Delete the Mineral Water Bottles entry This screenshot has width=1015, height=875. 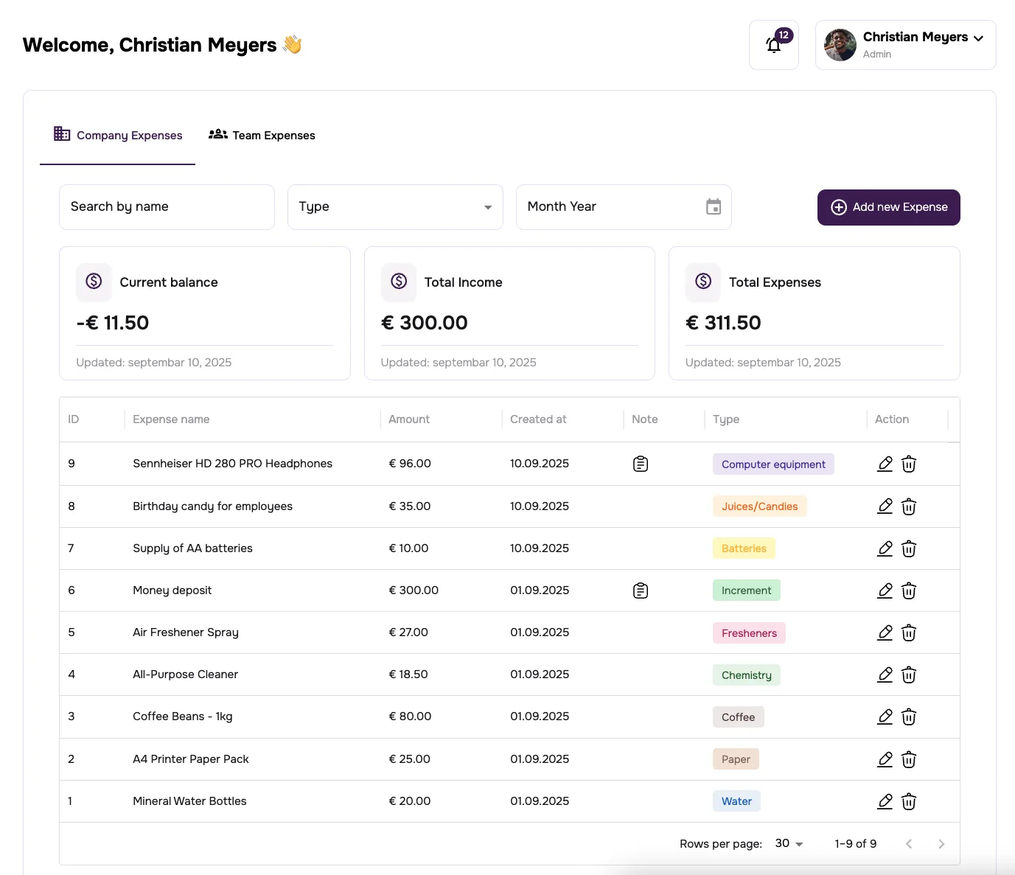(x=909, y=801)
